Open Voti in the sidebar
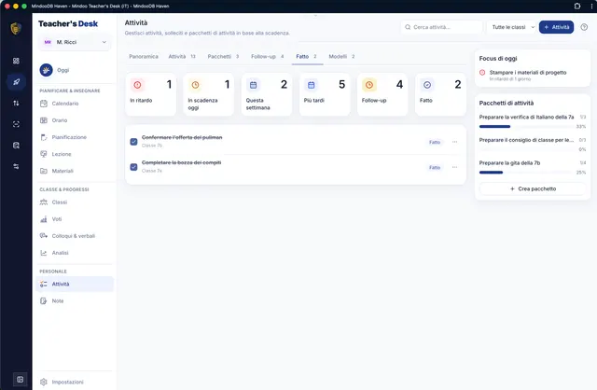Viewport: 597px width, 390px height. (75, 219)
